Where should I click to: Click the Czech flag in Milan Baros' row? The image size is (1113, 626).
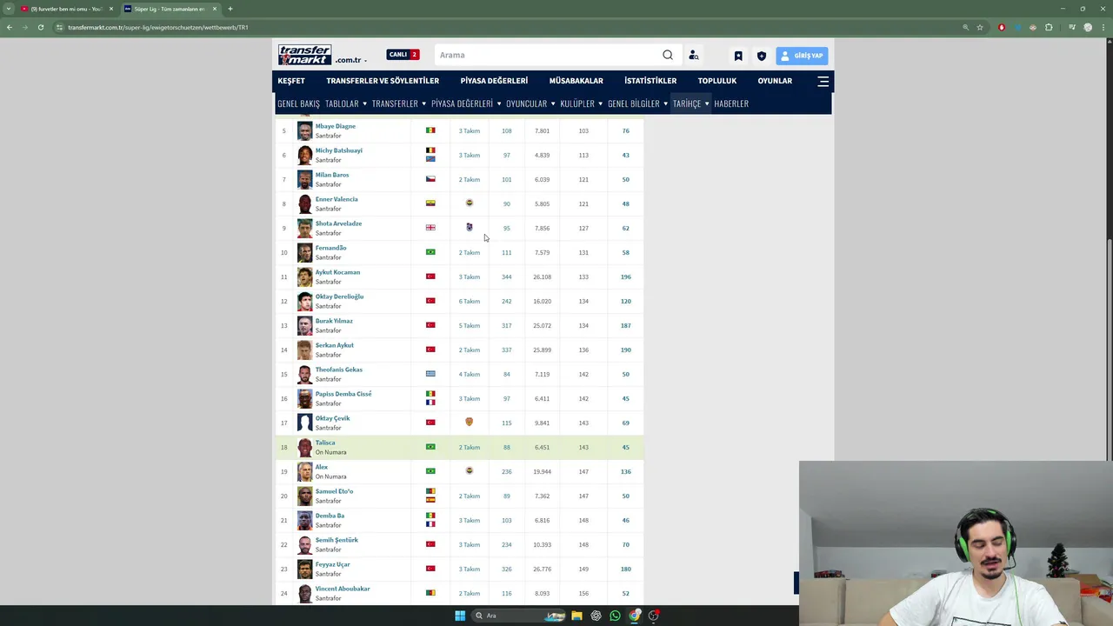(430, 179)
